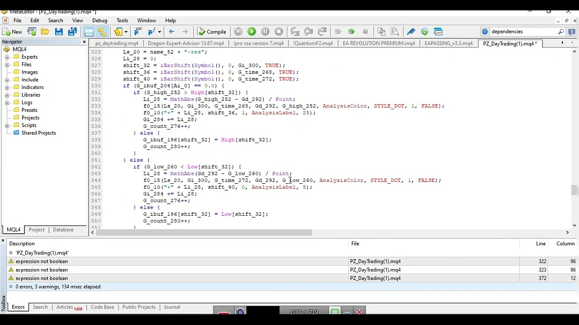Open the Edit menu
The image size is (579, 325).
(34, 20)
